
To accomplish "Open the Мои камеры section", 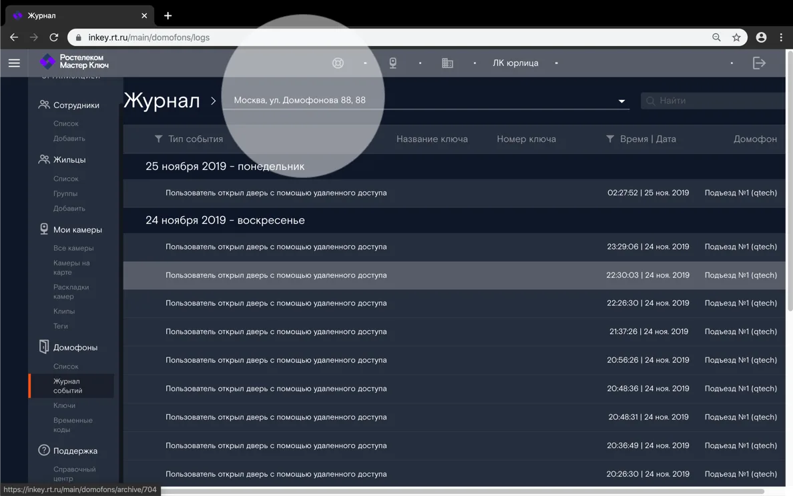I will (77, 229).
